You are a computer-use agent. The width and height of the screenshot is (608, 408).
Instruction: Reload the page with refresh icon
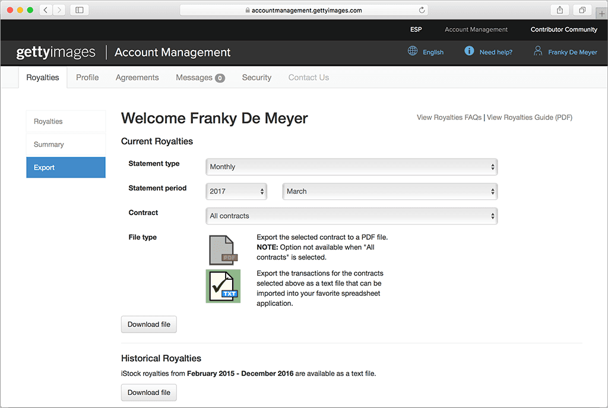[422, 10]
